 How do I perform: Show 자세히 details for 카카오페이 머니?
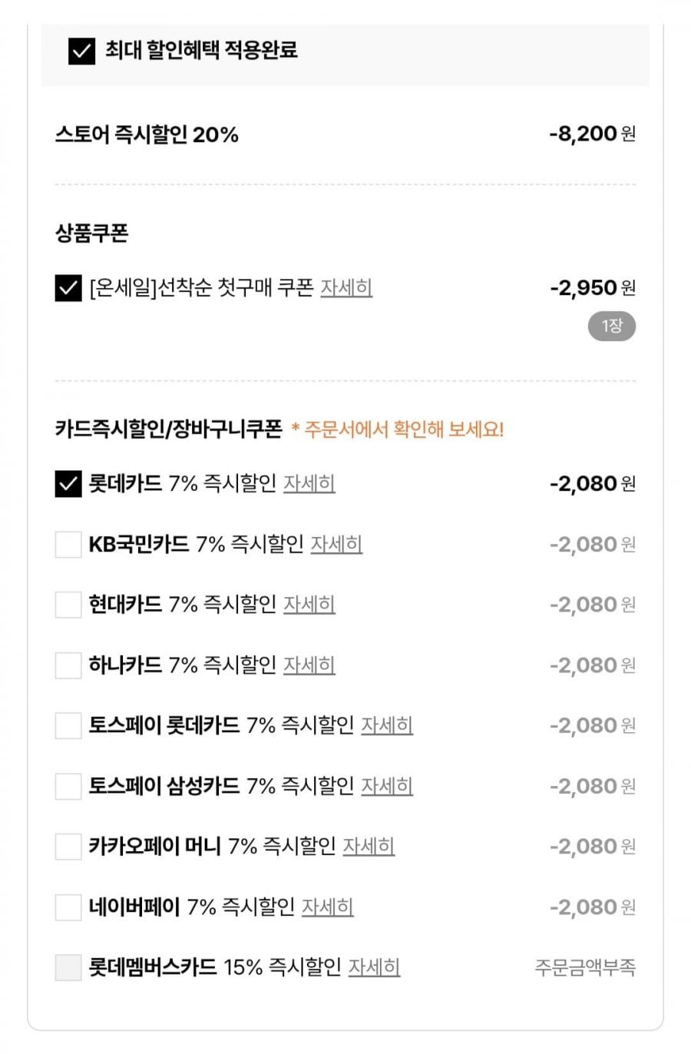tap(369, 847)
